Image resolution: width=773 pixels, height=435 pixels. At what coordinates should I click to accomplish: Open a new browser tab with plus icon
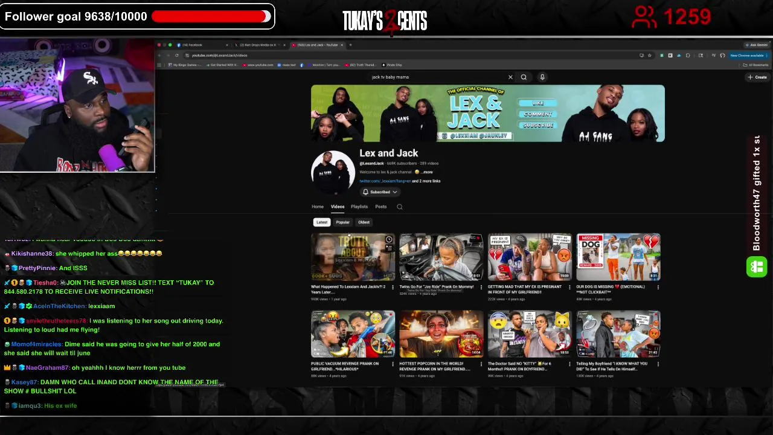[x=350, y=45]
